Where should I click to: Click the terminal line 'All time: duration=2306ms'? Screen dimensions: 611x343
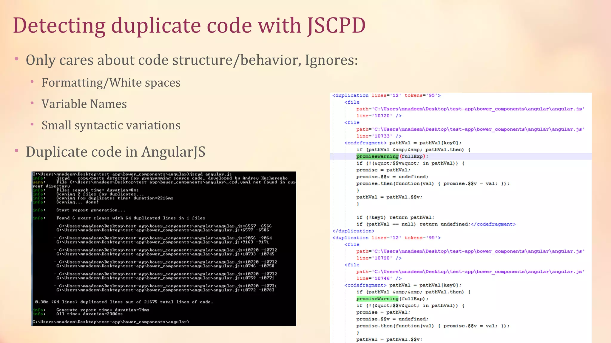tap(90, 314)
